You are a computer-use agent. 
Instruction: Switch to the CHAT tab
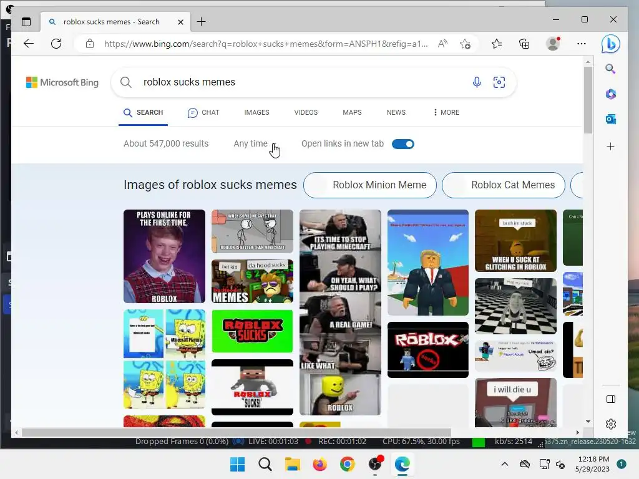(x=203, y=112)
